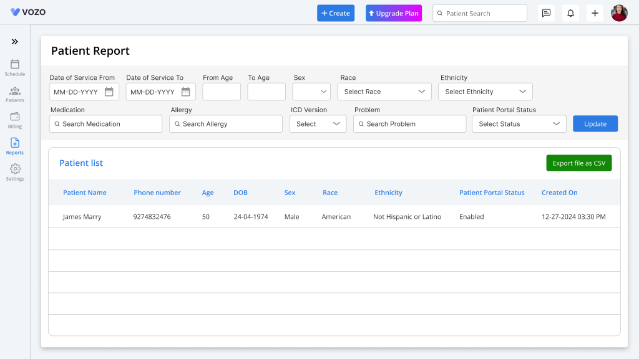Open the user profile avatar
This screenshot has width=639, height=359.
pyautogui.click(x=619, y=13)
